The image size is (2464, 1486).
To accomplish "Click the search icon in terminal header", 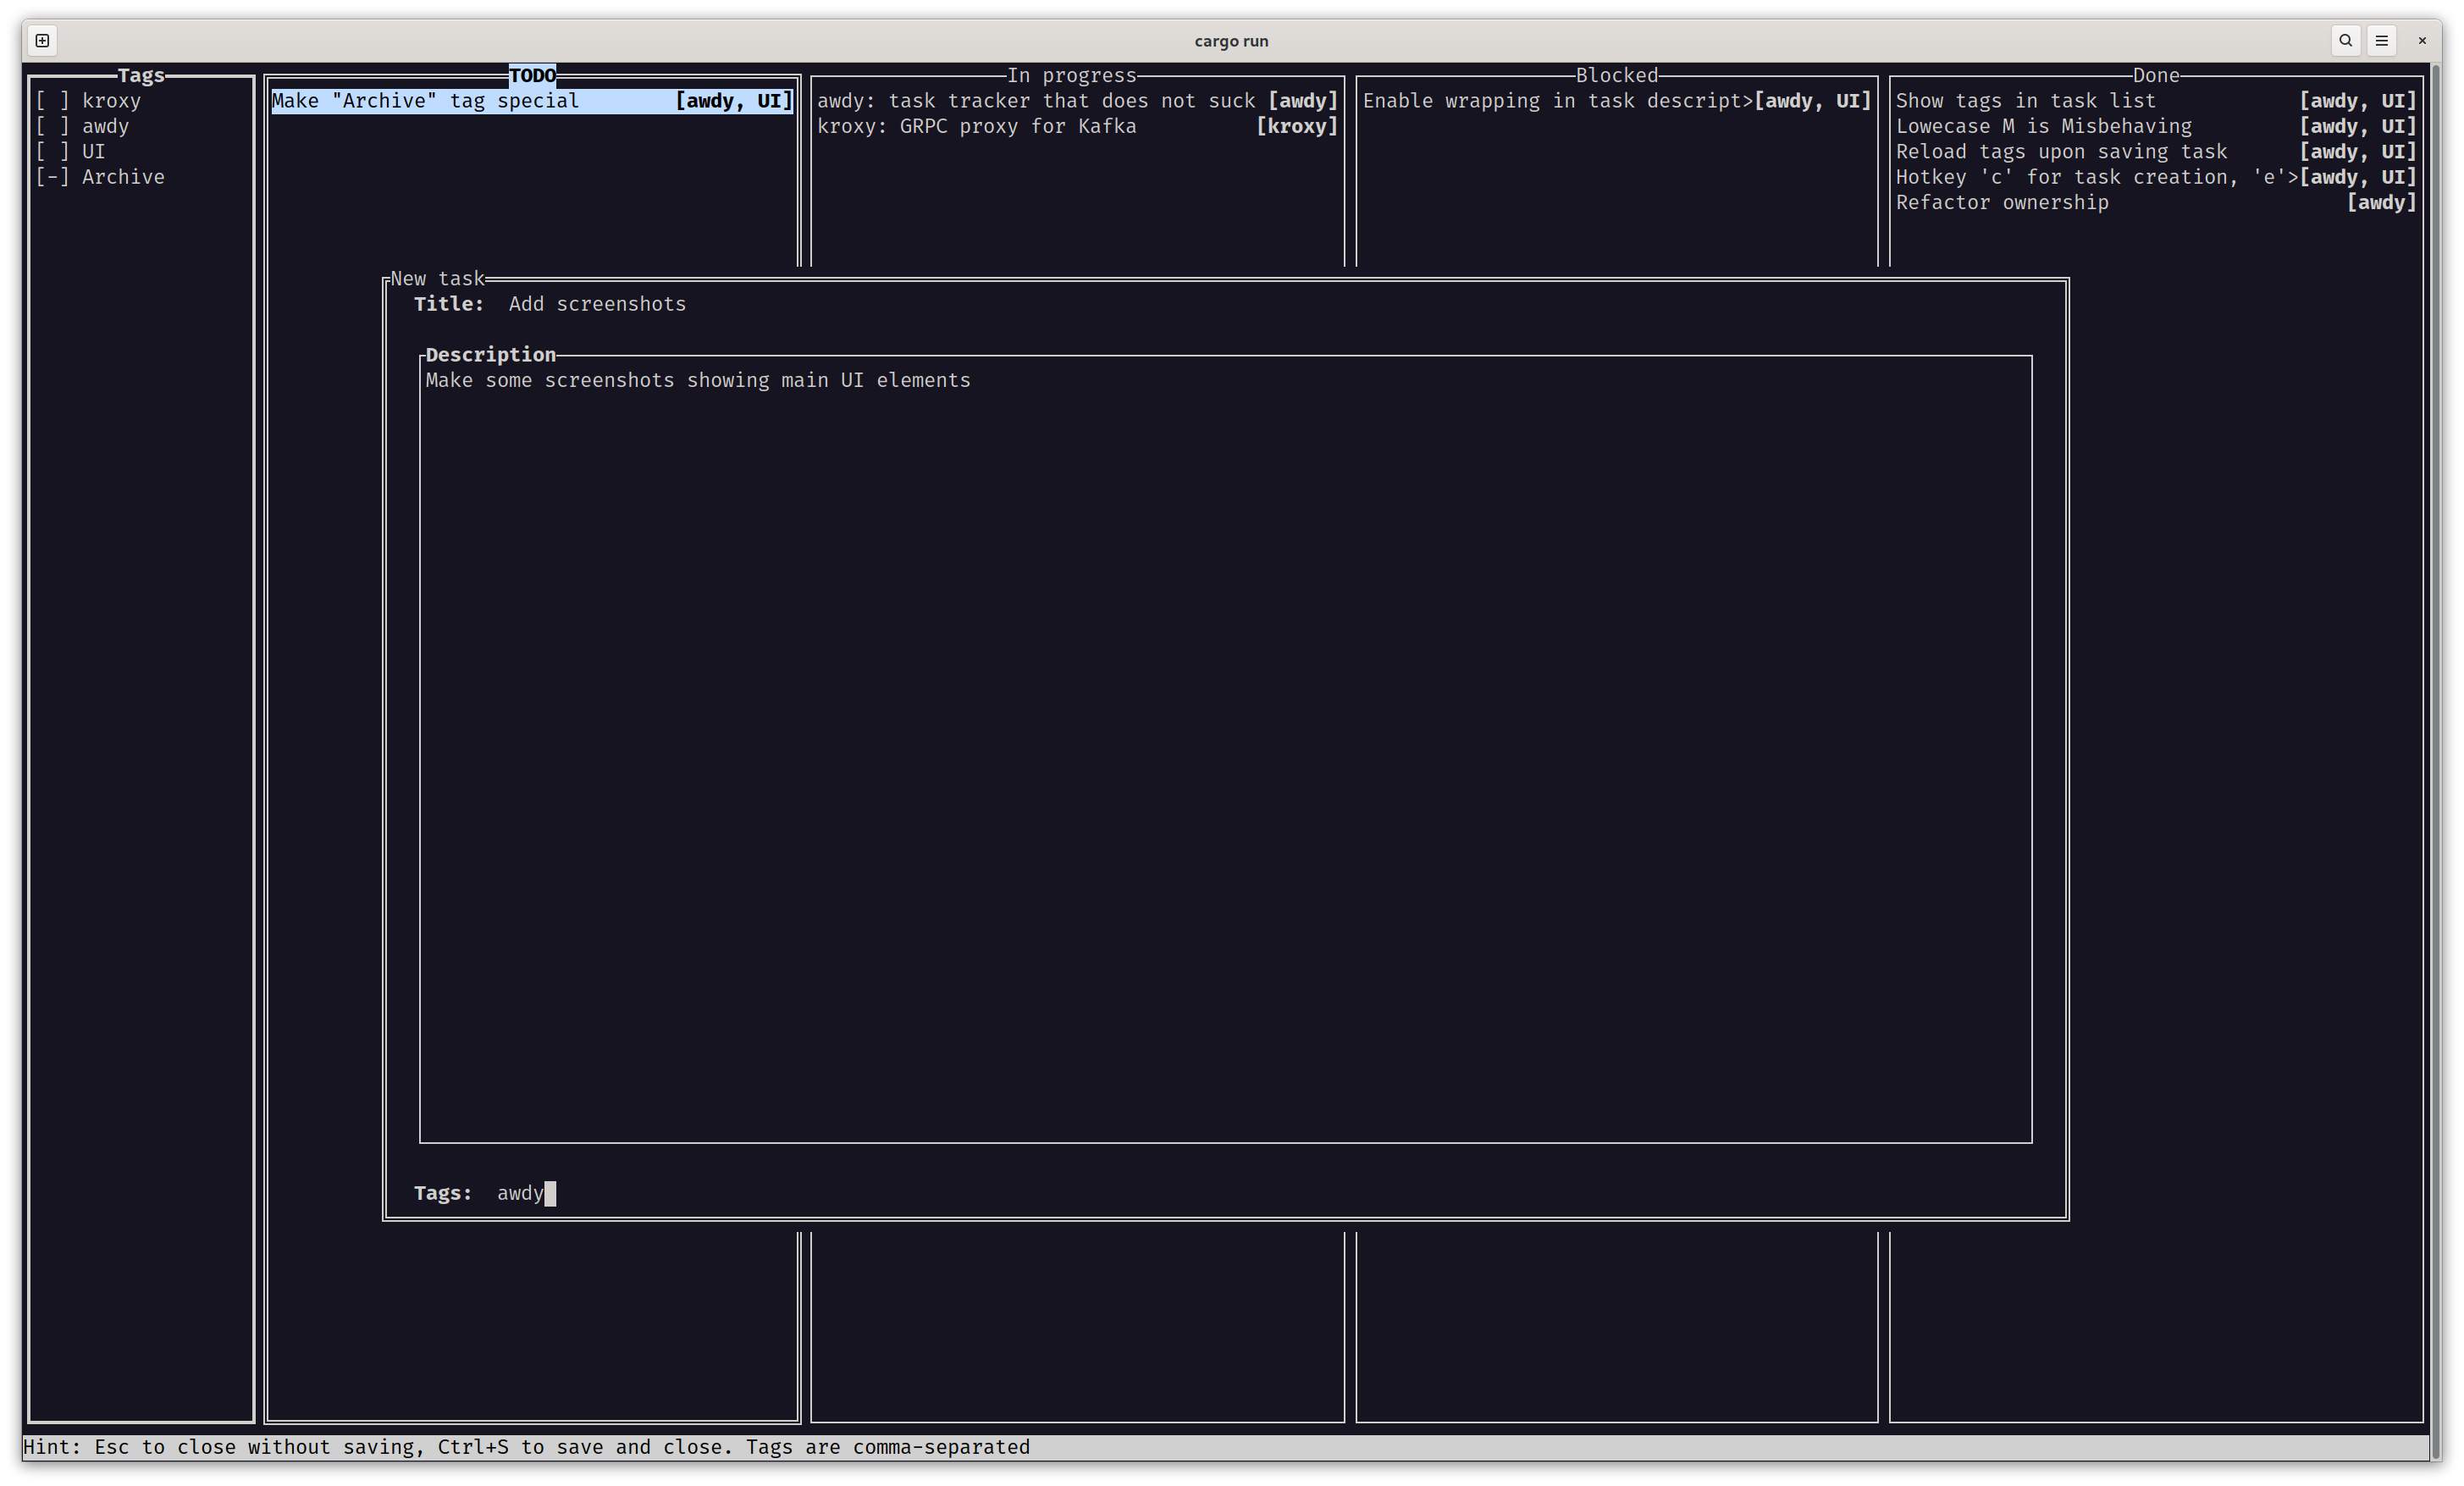I will click(x=2345, y=41).
